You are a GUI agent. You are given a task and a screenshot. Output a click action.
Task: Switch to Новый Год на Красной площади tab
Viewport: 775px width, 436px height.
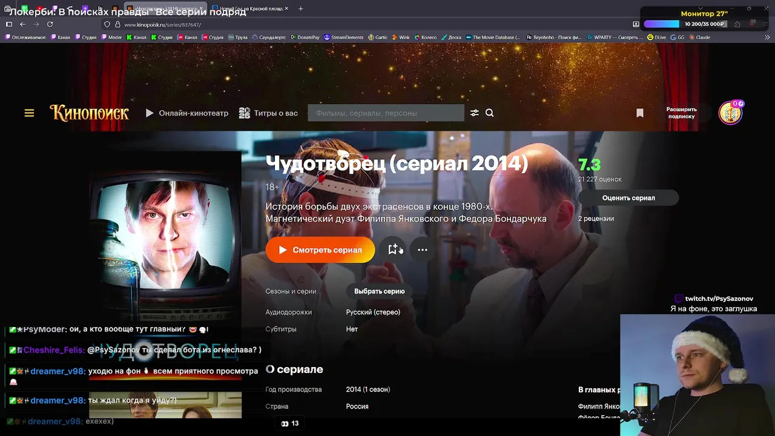(250, 8)
